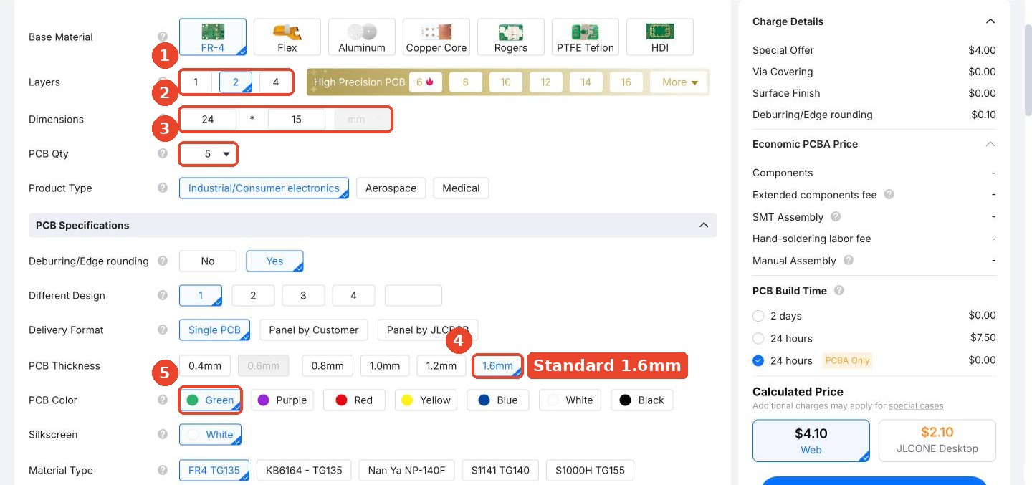The height and width of the screenshot is (485, 1032).
Task: Show help for Extended components fee
Action: pos(889,195)
